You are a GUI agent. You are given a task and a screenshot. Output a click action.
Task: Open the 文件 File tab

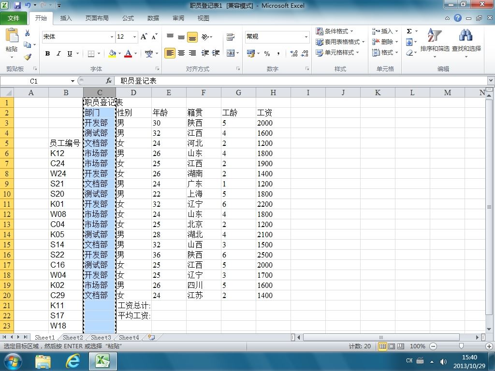(13, 18)
